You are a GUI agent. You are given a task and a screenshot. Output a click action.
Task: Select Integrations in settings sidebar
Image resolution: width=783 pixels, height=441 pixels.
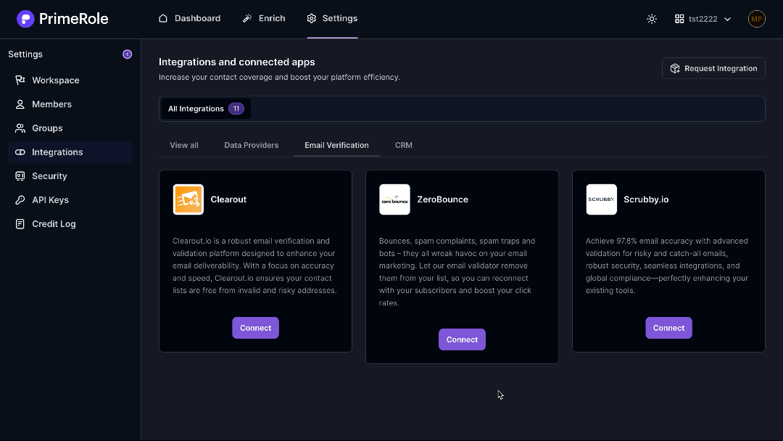[x=70, y=152]
